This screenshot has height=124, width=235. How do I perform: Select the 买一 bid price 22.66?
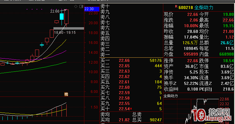pyautogui.click(x=124, y=60)
